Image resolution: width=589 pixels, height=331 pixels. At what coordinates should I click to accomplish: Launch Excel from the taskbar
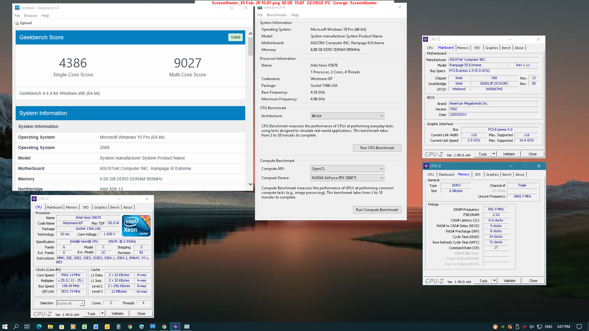coord(84,326)
